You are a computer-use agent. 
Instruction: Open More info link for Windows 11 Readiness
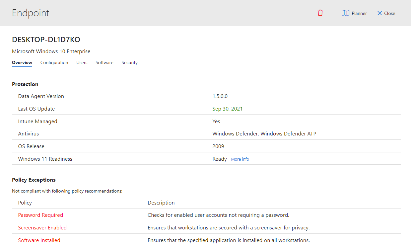point(240,159)
